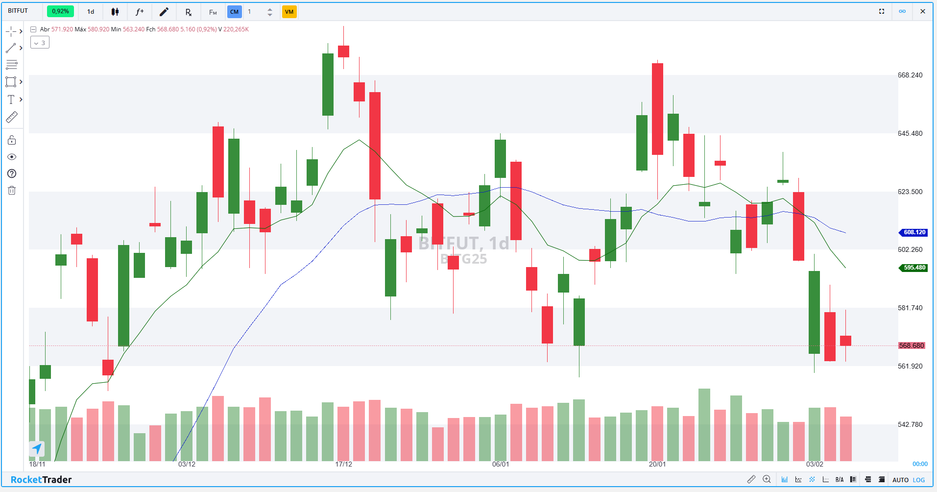Expand the crosshair cursor tool options
Screen dimensions: 937x492
pos(21,31)
